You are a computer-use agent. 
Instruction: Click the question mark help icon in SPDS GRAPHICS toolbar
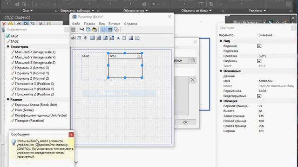point(49,24)
